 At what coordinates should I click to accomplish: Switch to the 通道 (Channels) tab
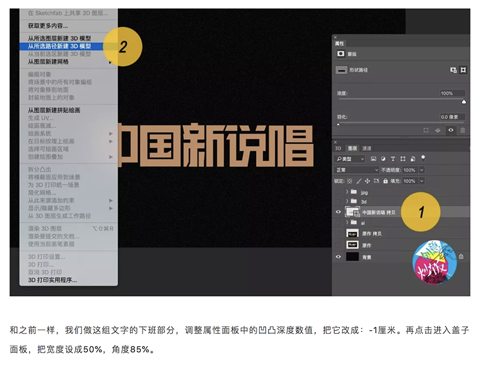[367, 149]
